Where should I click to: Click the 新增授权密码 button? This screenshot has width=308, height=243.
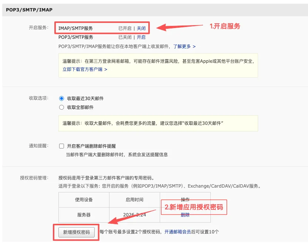tap(77, 232)
